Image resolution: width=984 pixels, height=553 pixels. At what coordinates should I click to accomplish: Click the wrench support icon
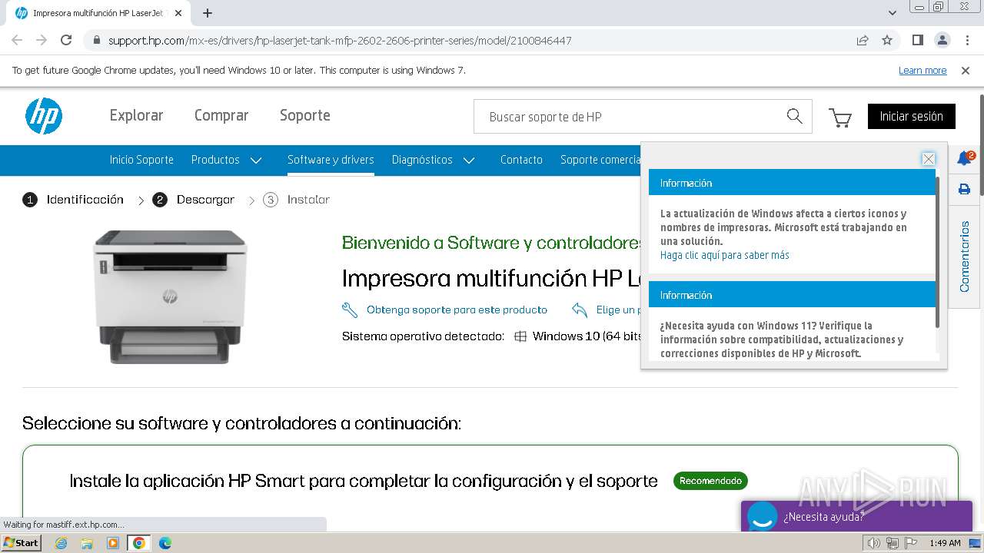(x=350, y=310)
